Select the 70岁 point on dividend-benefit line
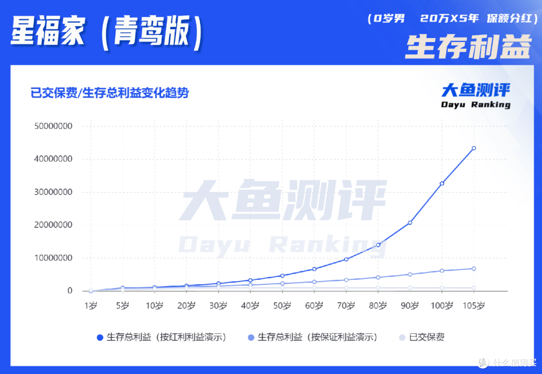This screenshot has width=542, height=374. click(x=346, y=259)
